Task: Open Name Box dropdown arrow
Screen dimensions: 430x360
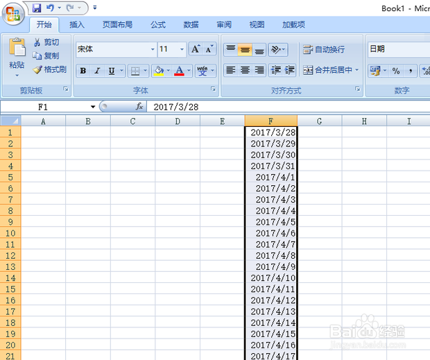Action: (93, 107)
